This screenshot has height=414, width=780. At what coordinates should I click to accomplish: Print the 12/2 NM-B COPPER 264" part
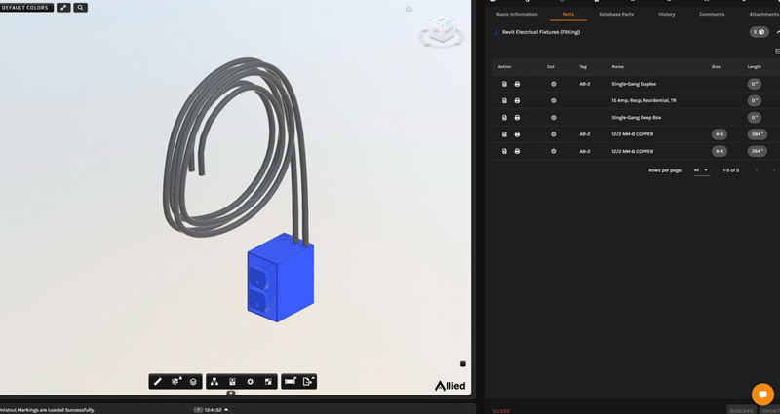tap(517, 151)
